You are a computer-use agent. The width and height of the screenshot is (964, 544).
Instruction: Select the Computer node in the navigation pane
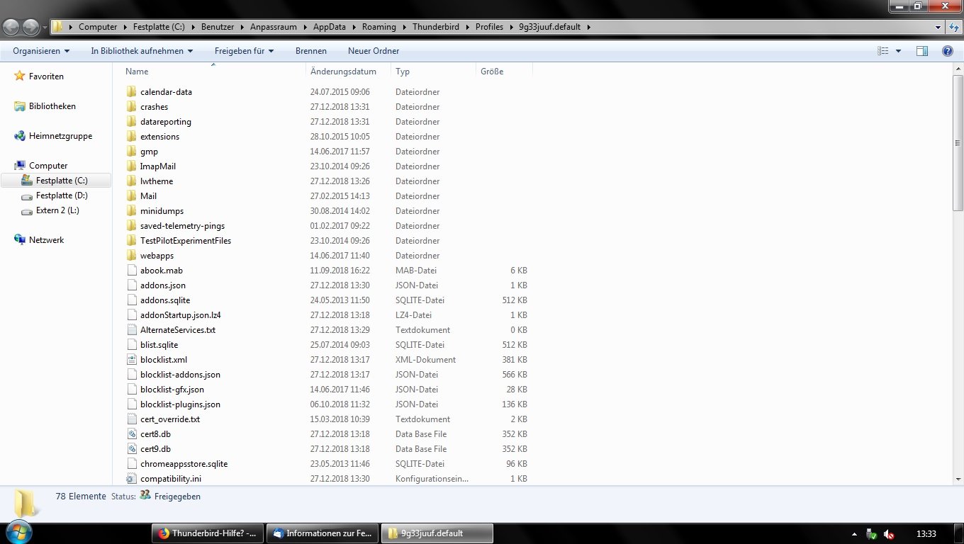pyautogui.click(x=48, y=166)
